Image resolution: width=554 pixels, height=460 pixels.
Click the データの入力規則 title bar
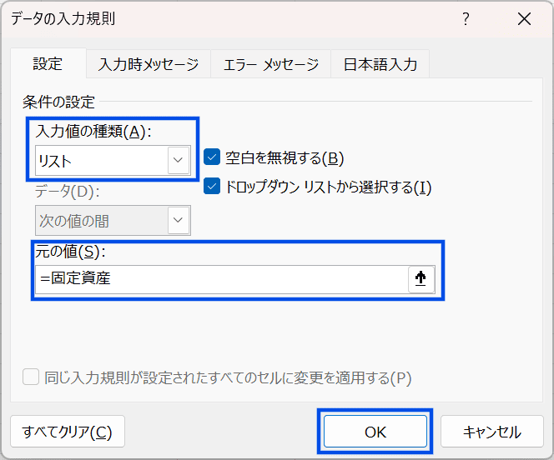click(209, 19)
